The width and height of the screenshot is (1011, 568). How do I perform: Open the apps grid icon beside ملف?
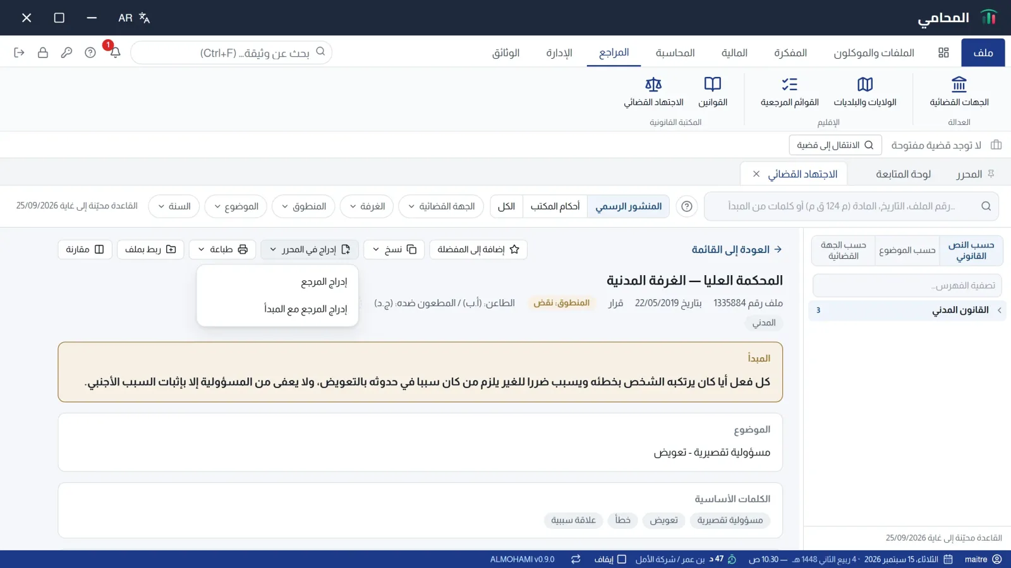coord(943,52)
